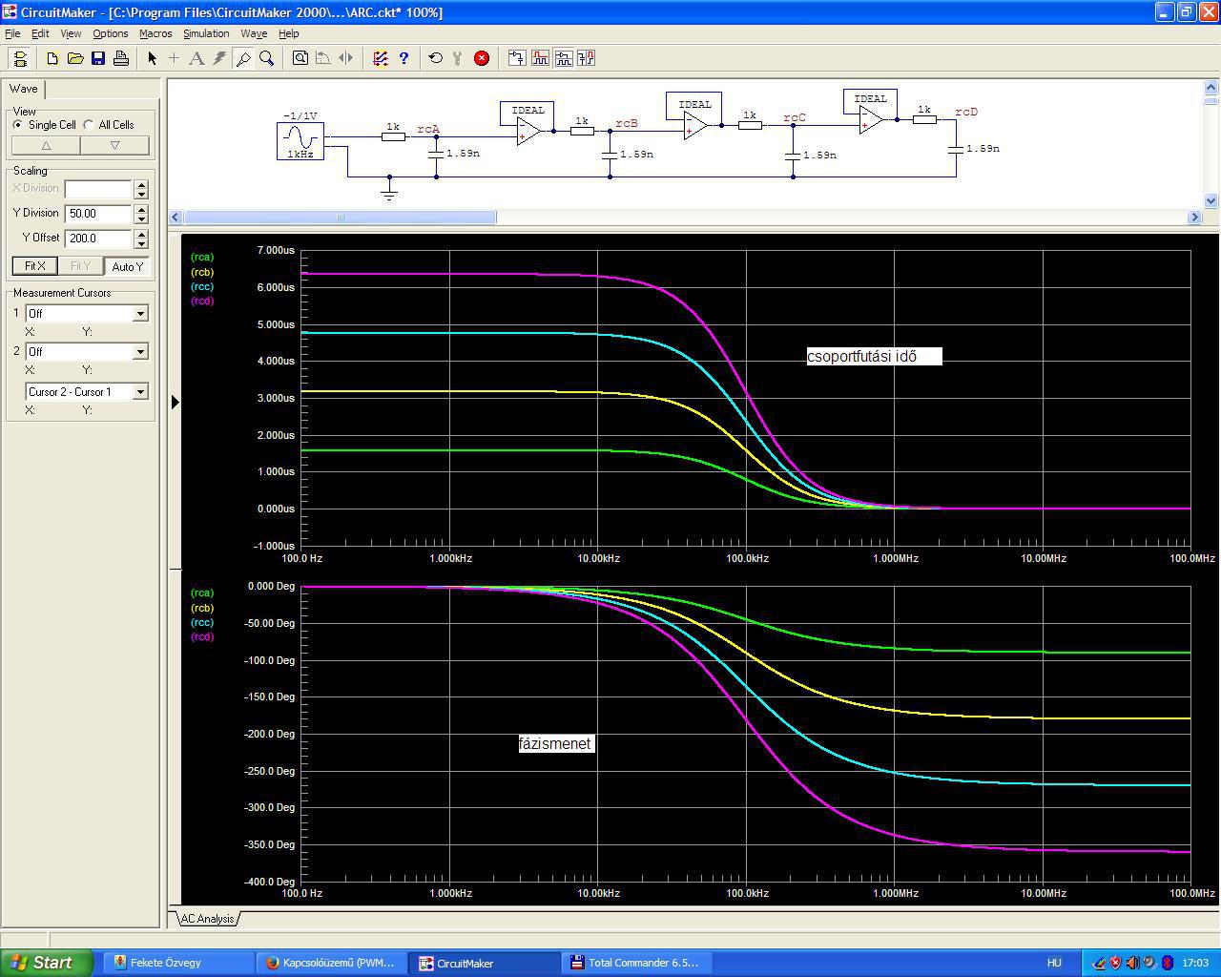1221x977 pixels.
Task: Select the Arrow pointer tool
Action: coord(152,58)
